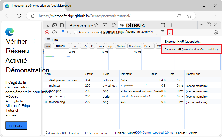Open the Application tool icon

pos(163,25)
